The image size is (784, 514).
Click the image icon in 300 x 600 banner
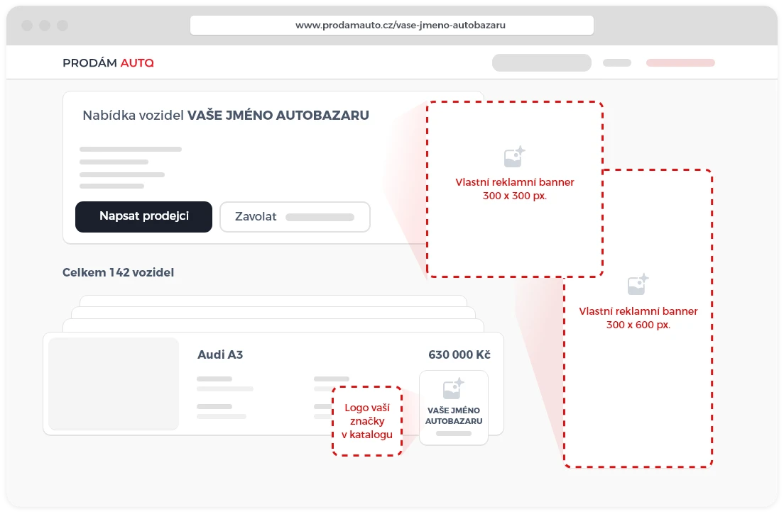coord(638,284)
